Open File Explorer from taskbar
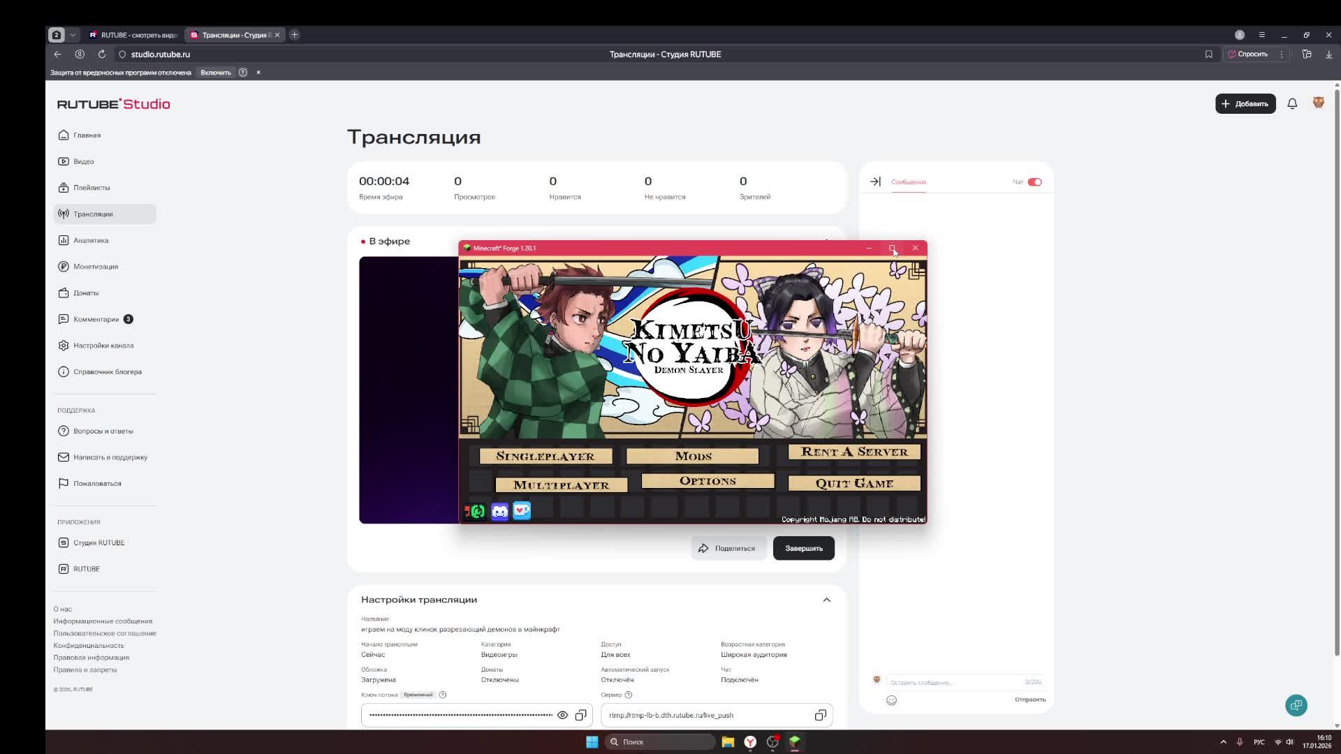The image size is (1341, 754). [728, 741]
